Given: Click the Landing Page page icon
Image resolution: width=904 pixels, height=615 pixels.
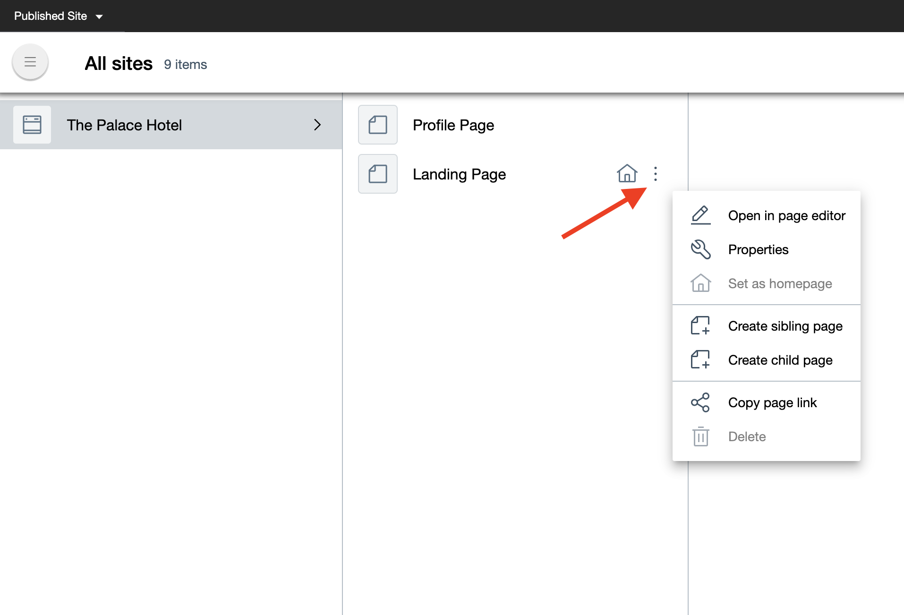Looking at the screenshot, I should click(x=377, y=174).
